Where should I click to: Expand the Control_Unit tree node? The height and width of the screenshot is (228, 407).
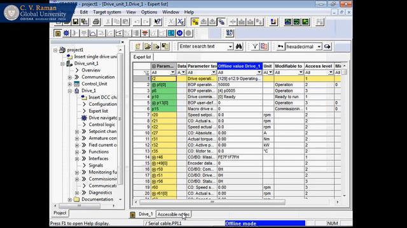point(69,84)
